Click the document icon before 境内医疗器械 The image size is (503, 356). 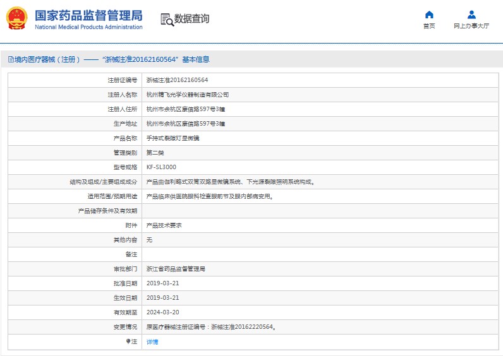(x=11, y=59)
